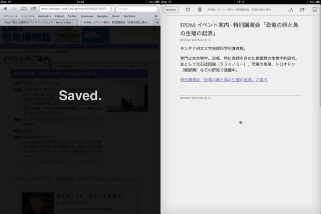Tap the Google search field
Image resolution: width=321 pixels, height=214 pixels.
tap(136, 9)
